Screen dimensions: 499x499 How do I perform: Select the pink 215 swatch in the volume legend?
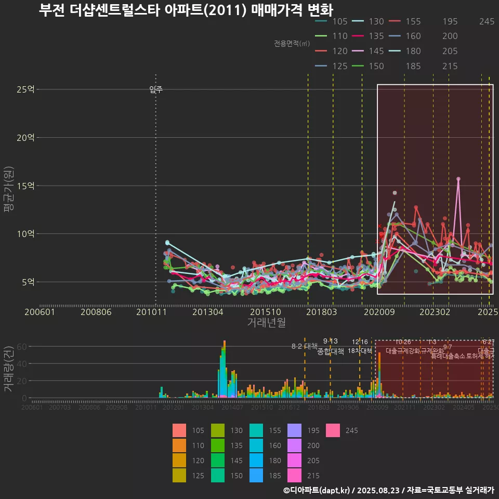coord(294,476)
